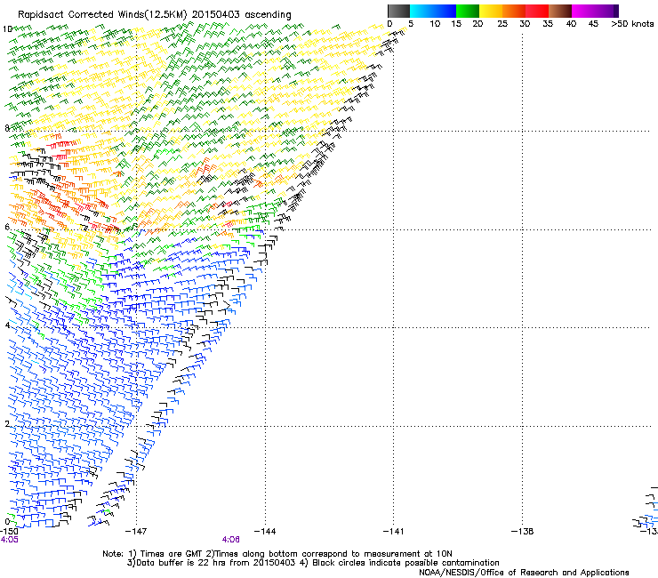
Task: Click the yellow 20-25 knots legend color
Action: pyautogui.click(x=490, y=11)
